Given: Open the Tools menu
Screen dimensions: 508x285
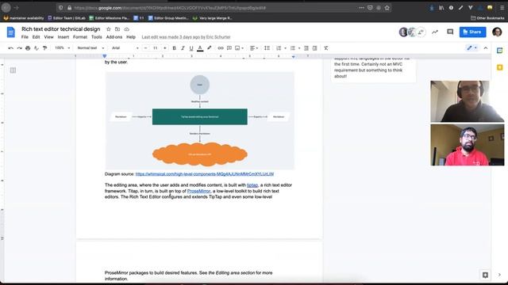Looking at the screenshot, I should tap(97, 37).
